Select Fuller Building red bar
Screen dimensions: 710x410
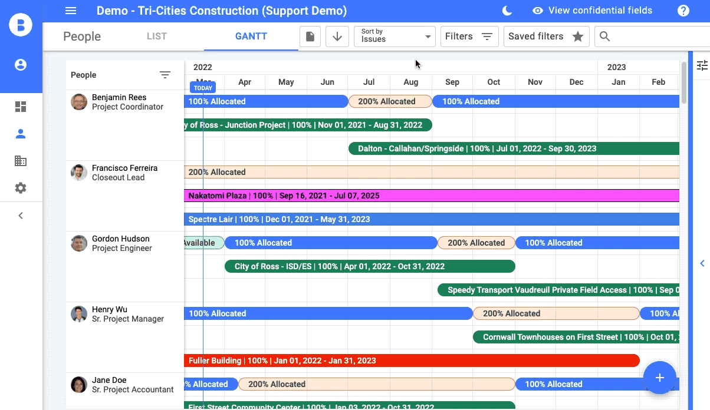[412, 361]
